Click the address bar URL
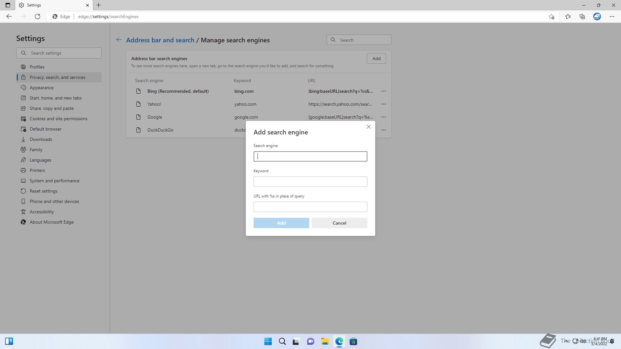Image resolution: width=621 pixels, height=349 pixels. click(108, 16)
